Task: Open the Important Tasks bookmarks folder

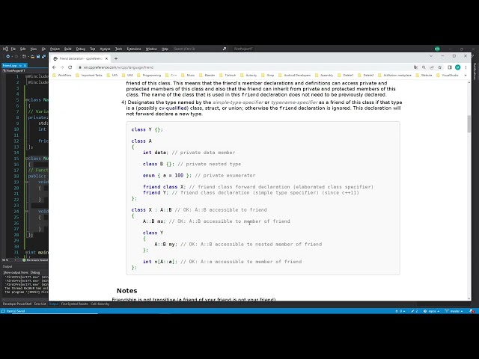Action: [89, 75]
